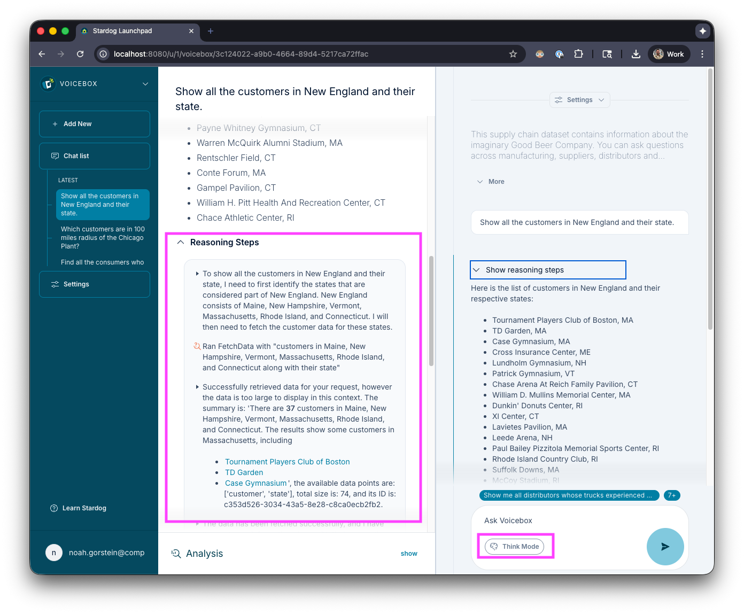Click the first avatar extension icon

(x=540, y=54)
